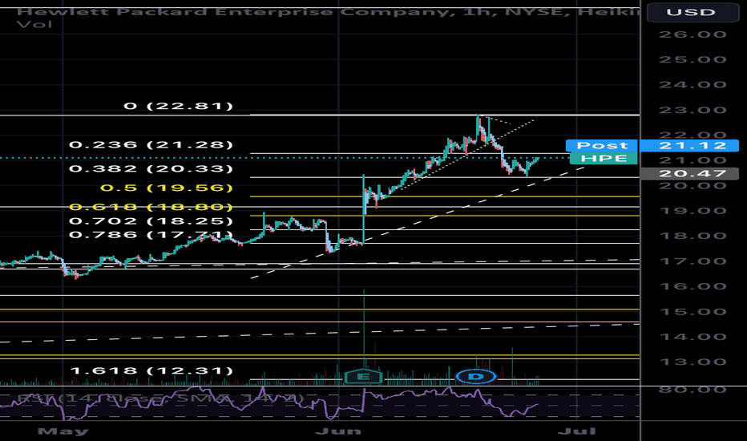Click the 17.00 price axis label
The image size is (747, 441).
click(x=692, y=261)
